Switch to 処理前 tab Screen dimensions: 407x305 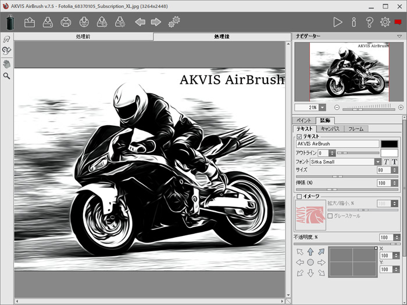83,37
